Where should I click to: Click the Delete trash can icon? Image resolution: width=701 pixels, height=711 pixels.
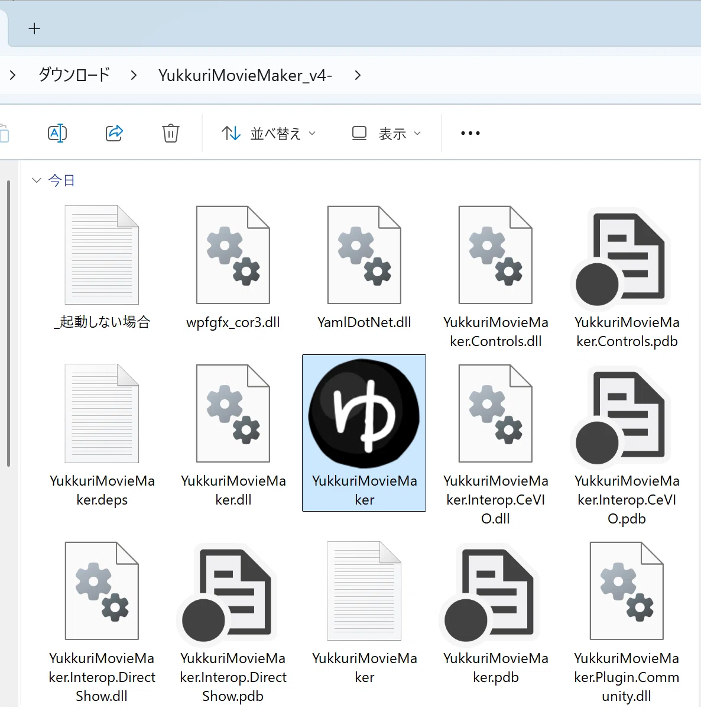(x=171, y=133)
